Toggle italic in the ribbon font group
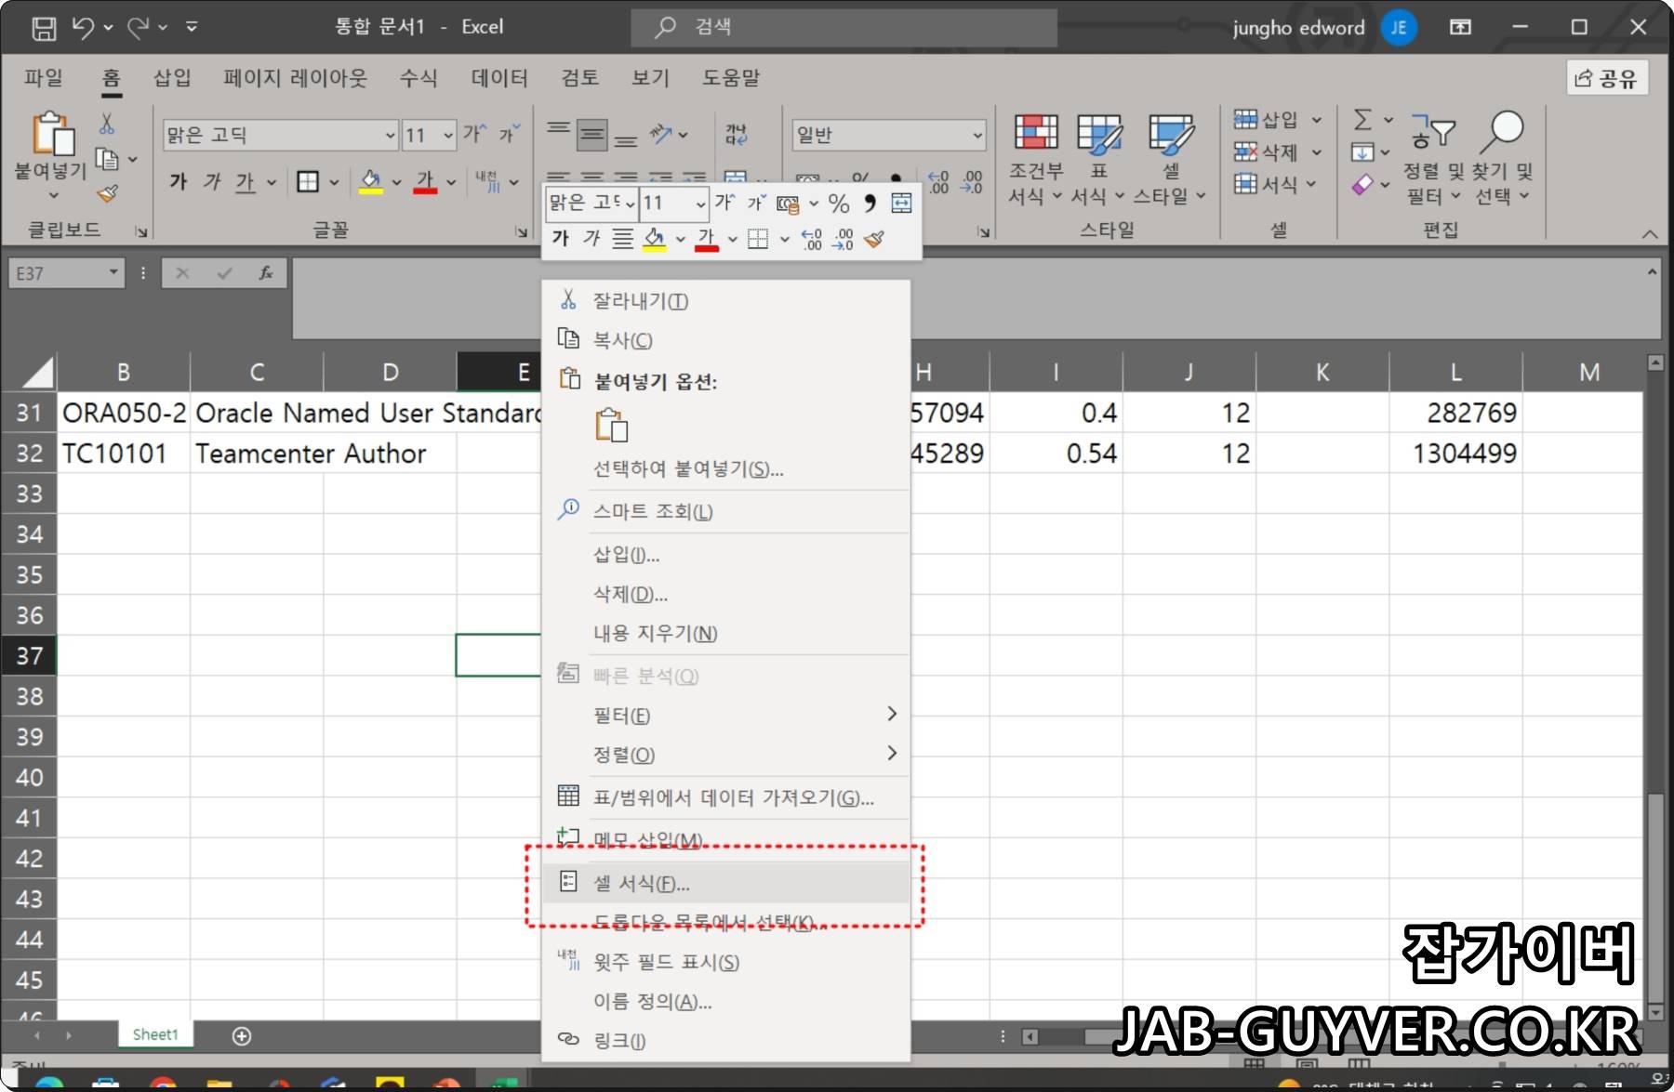Image resolution: width=1674 pixels, height=1092 pixels. pos(211,182)
